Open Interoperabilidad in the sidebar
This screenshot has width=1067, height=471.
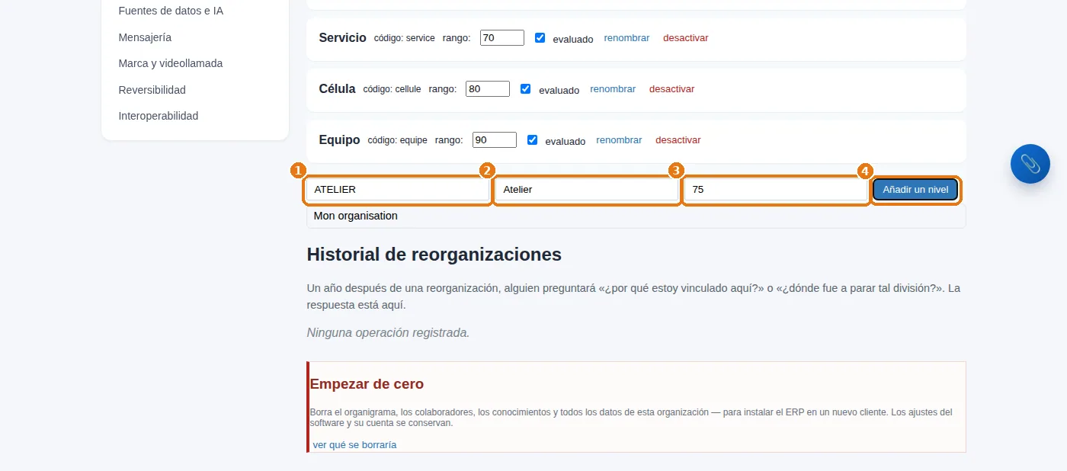(158, 116)
